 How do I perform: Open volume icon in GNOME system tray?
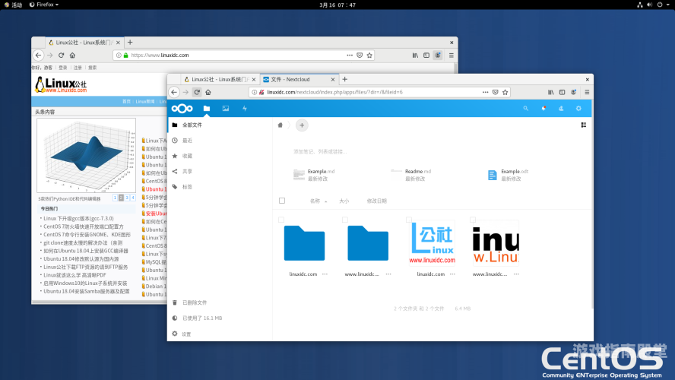click(x=650, y=5)
